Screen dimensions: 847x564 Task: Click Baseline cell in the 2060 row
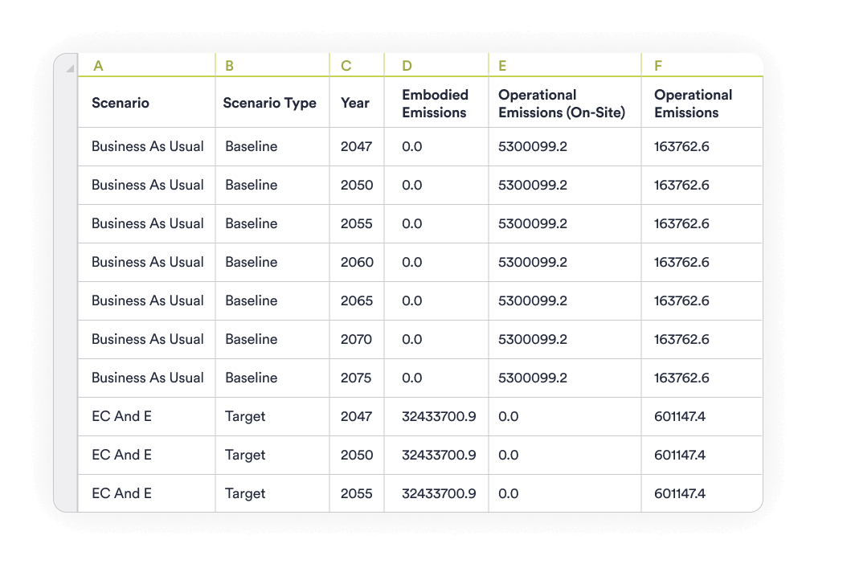[x=272, y=262]
